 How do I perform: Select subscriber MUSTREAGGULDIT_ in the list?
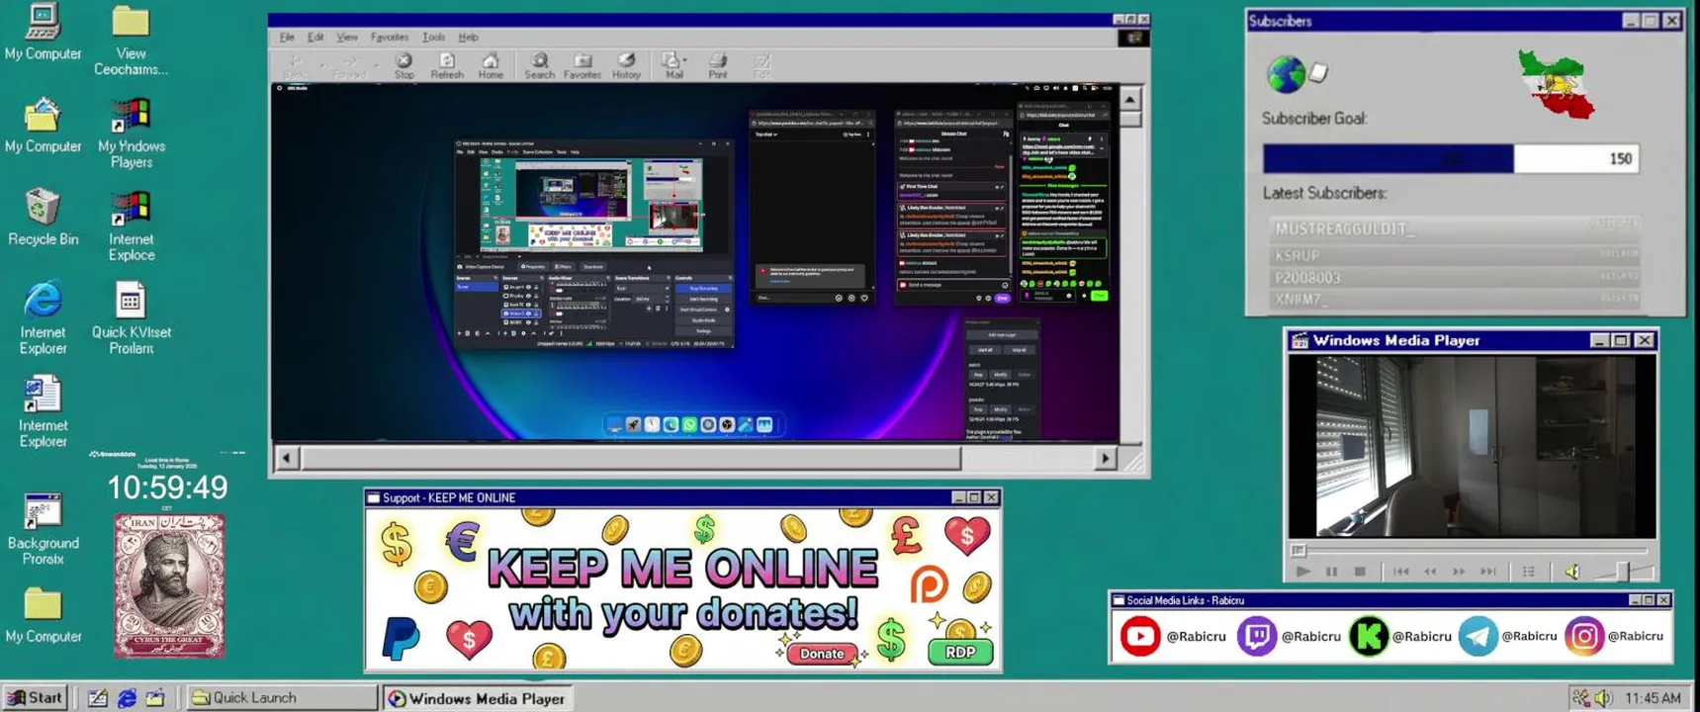[x=1454, y=228]
